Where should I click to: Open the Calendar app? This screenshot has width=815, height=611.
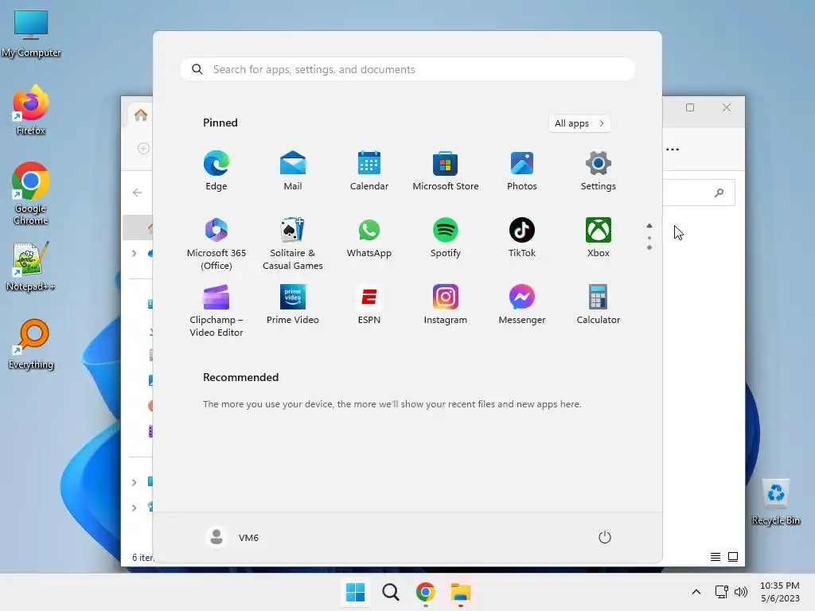tap(369, 171)
